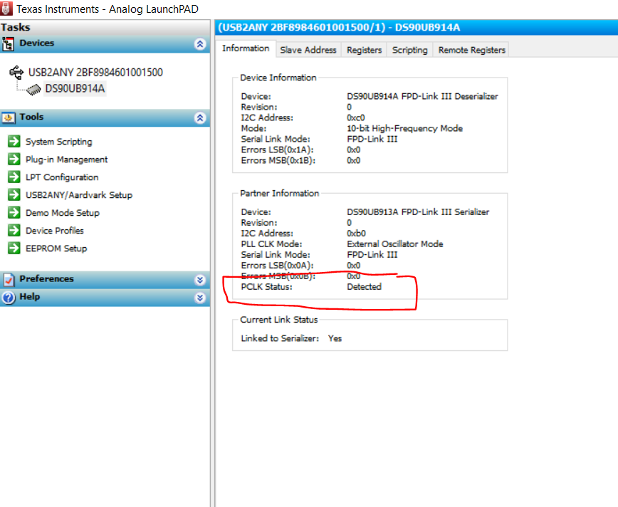The width and height of the screenshot is (618, 507).
Task: Click the DS90UB914A FPD-Link III Deserializer value
Action: point(422,96)
